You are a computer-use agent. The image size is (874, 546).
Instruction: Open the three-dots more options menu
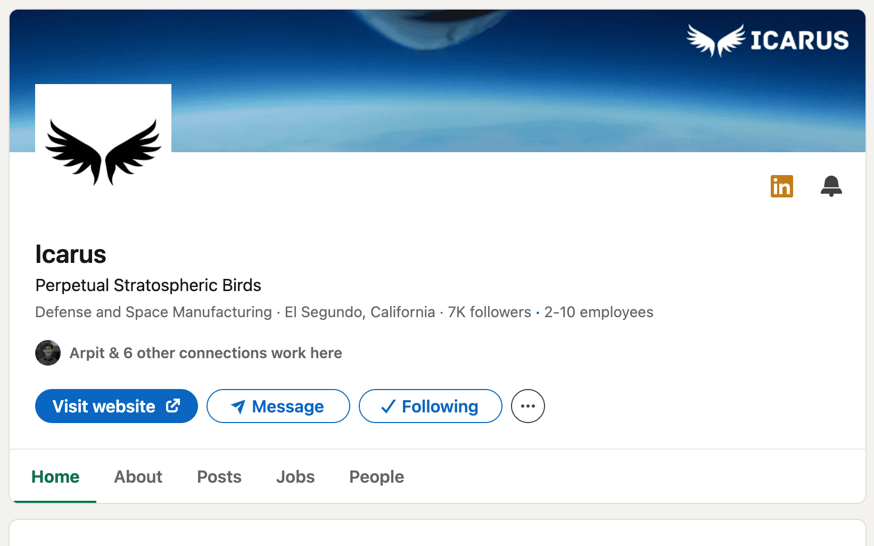[527, 406]
